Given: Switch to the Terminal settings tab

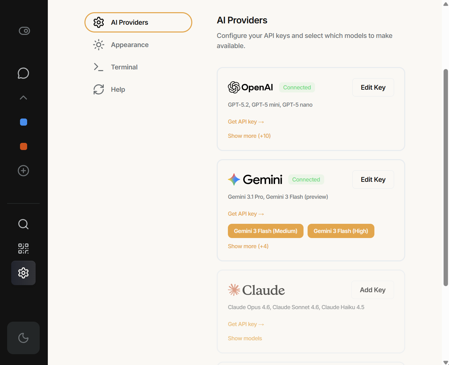Looking at the screenshot, I should [x=124, y=67].
